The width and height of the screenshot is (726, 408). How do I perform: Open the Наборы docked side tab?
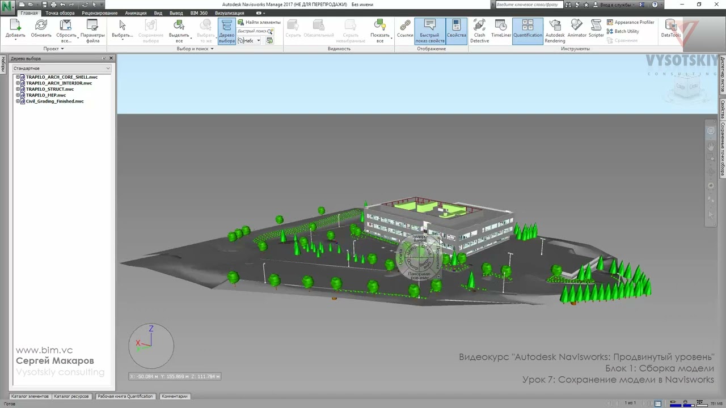pyautogui.click(x=3, y=64)
